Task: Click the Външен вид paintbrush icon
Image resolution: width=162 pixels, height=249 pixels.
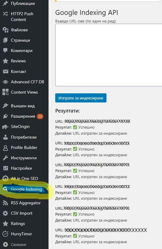Action: pos(5,106)
